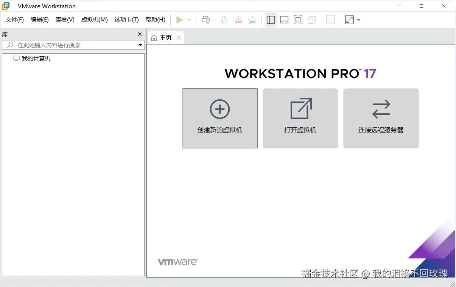Screen dimensions: 456x287
Task: Click Send Ctrl+Alt+Del toolbar icon
Action: [x=206, y=20]
